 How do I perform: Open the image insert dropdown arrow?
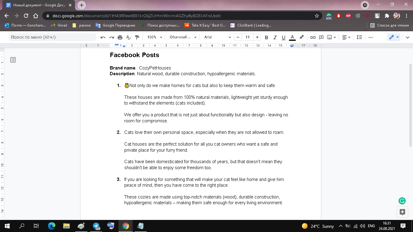335,37
